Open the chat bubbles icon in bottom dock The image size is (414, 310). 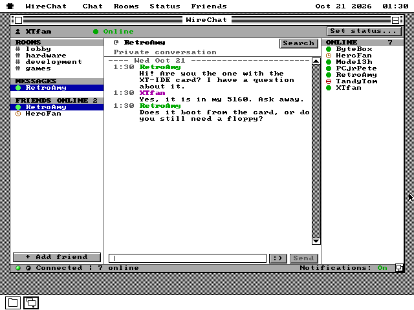click(31, 303)
